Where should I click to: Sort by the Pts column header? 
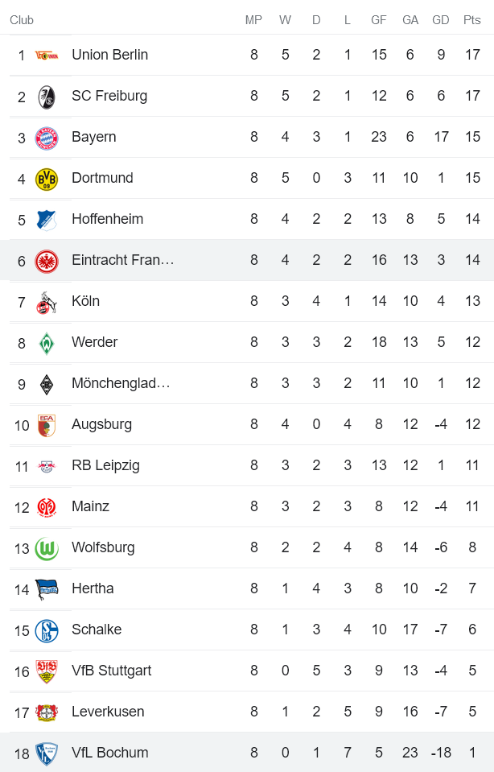472,20
